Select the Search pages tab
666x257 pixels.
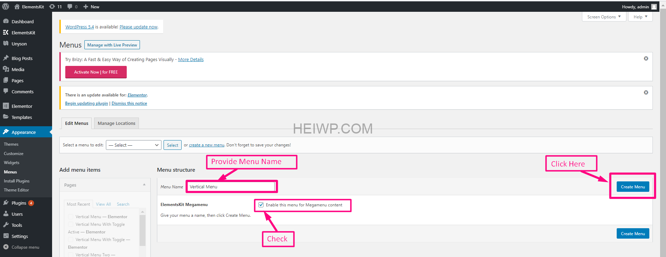pyautogui.click(x=123, y=204)
